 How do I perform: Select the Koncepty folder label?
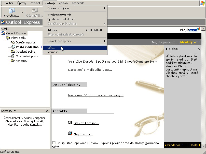click(22, 61)
